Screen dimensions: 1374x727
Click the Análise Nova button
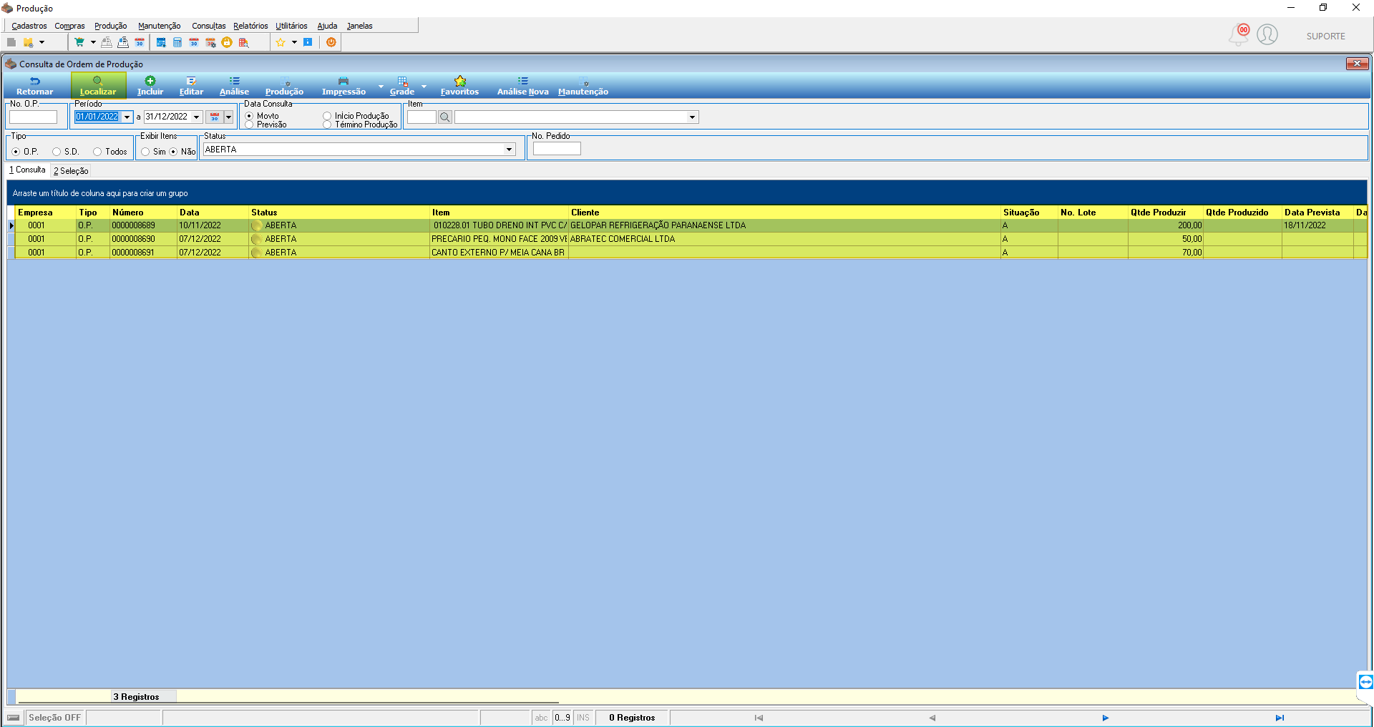pyautogui.click(x=523, y=86)
